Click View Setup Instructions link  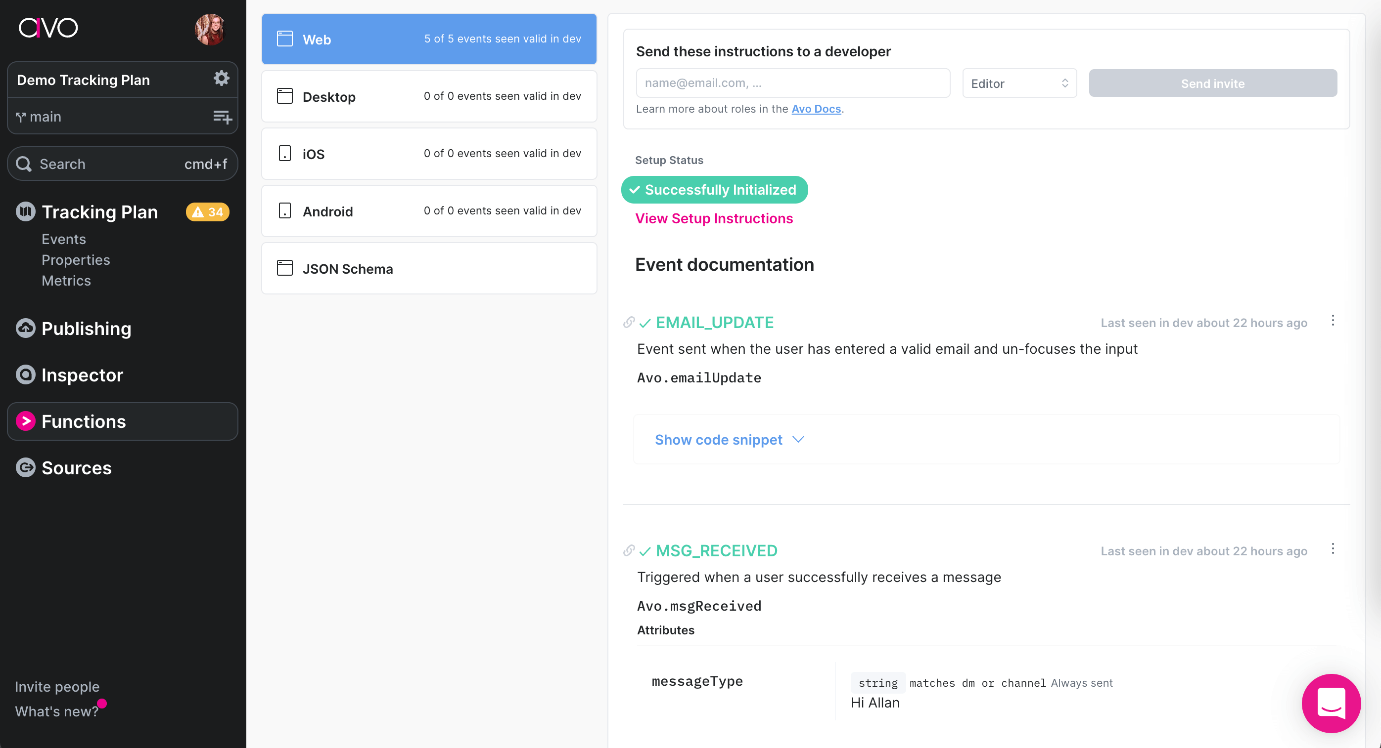[x=714, y=218]
